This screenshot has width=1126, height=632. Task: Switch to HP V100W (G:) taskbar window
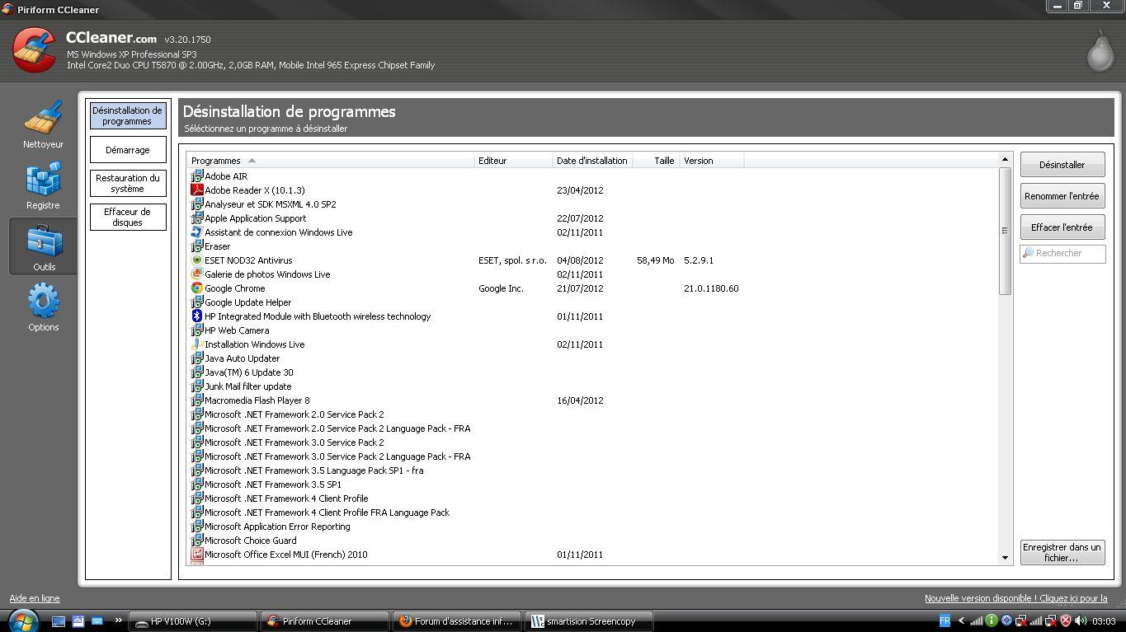pyautogui.click(x=193, y=621)
